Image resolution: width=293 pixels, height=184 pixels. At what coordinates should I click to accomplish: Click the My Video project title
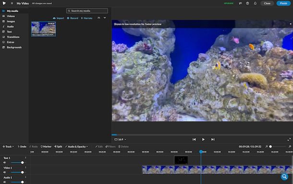point(23,3)
